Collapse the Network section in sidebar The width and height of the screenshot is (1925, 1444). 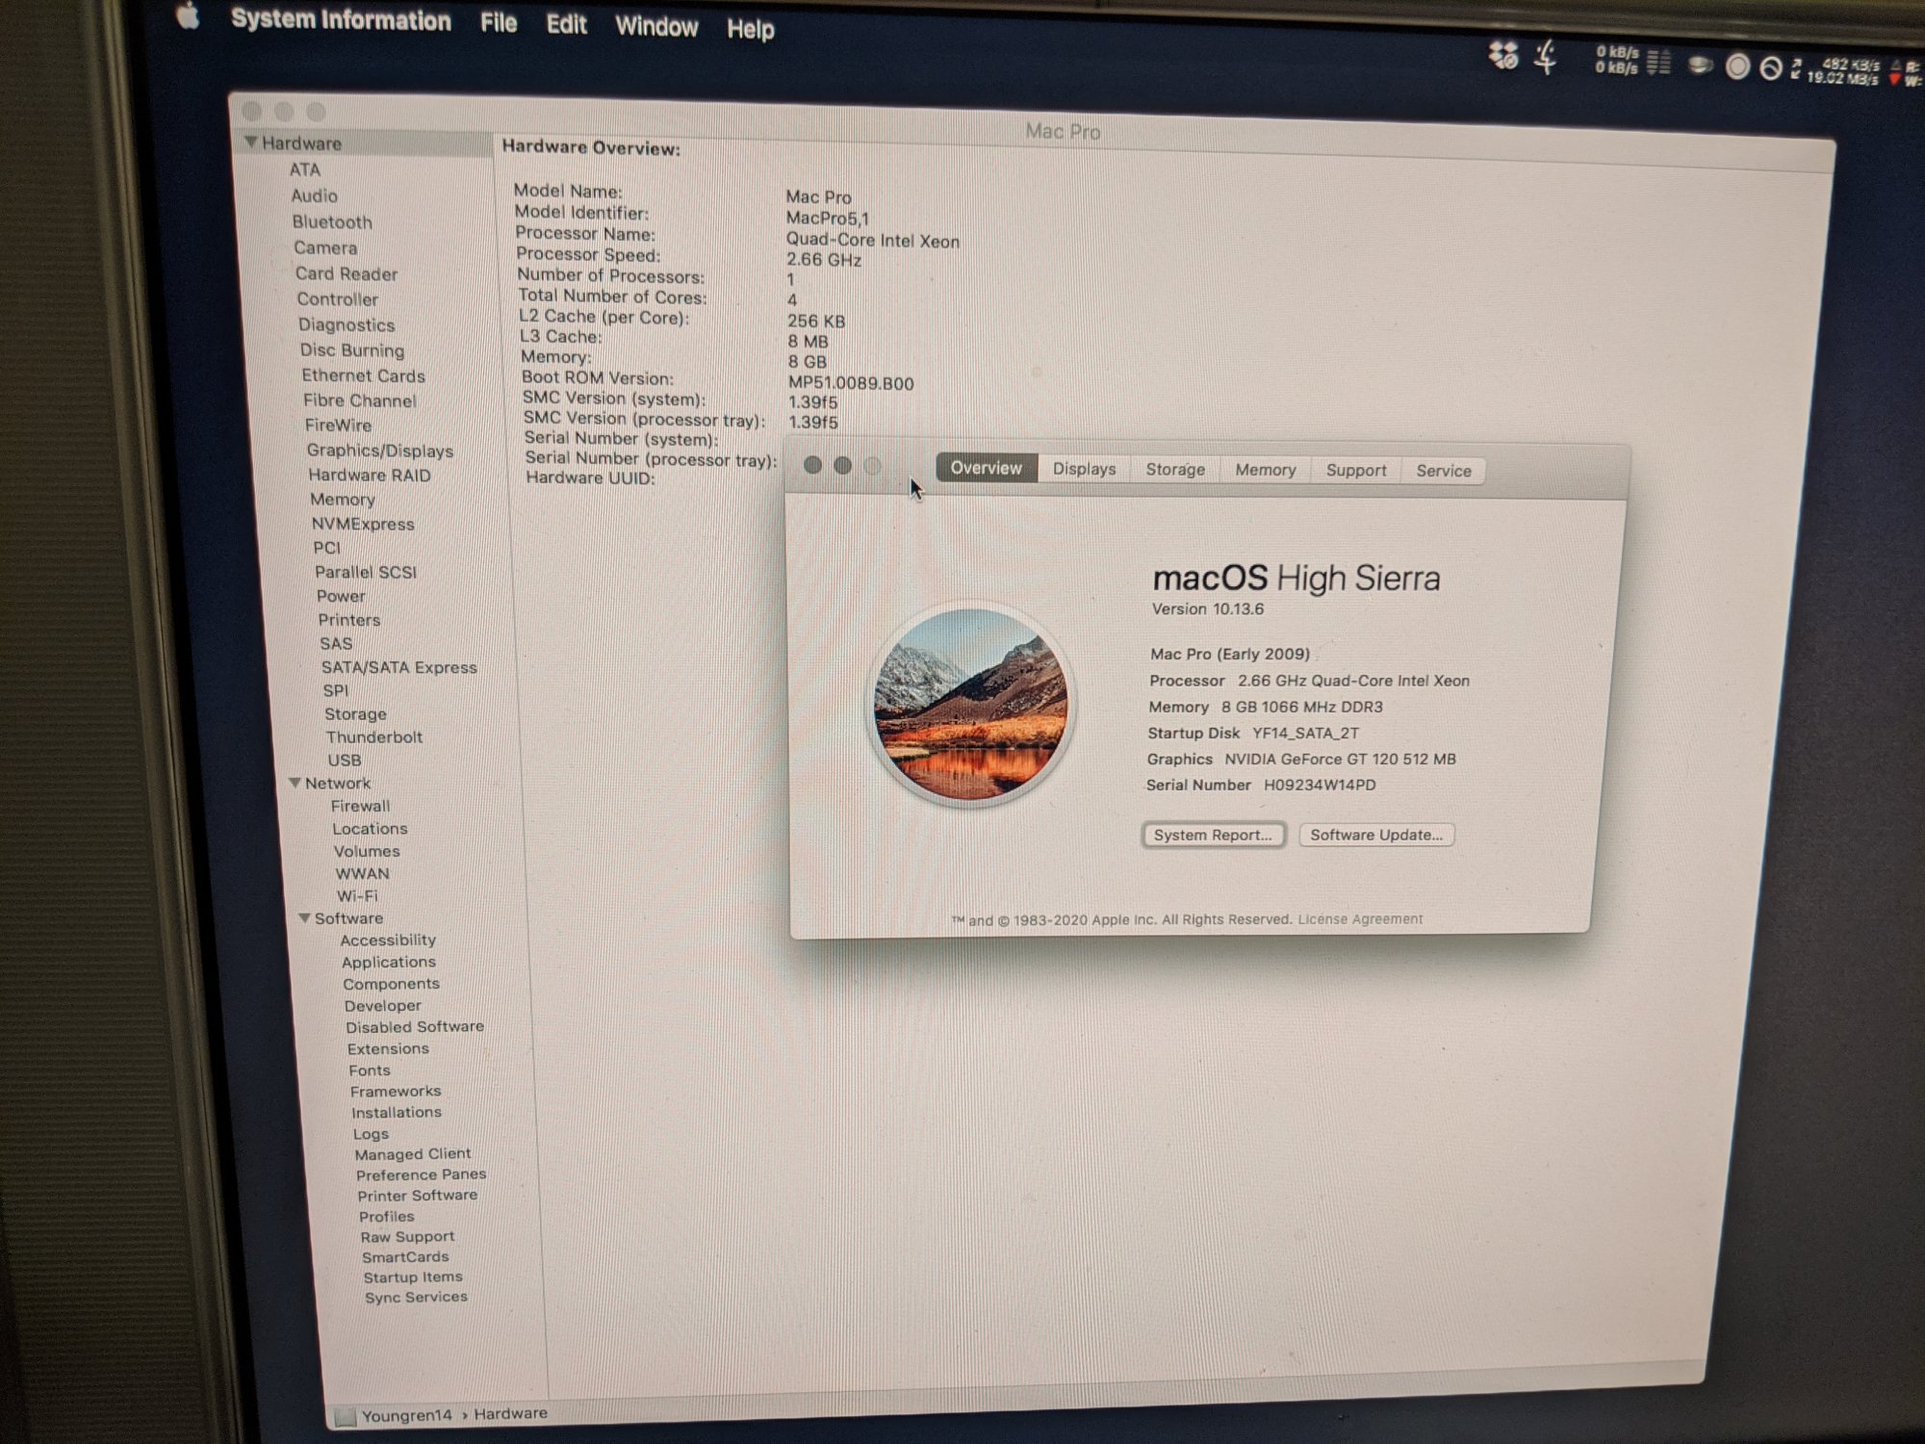click(295, 783)
